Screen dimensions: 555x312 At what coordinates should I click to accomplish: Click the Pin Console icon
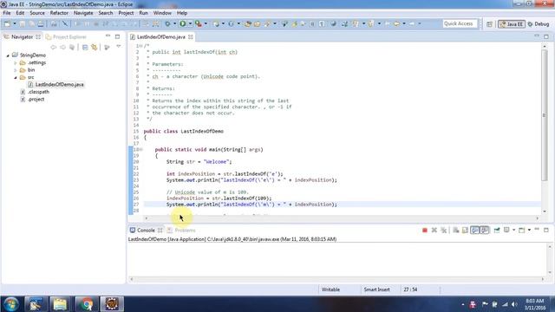click(x=497, y=231)
